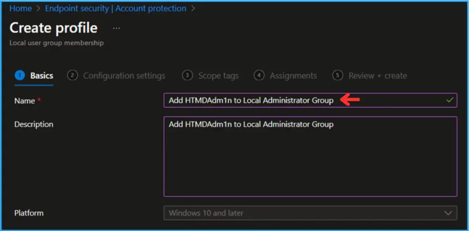Open the Home breadcrumb link

click(21, 9)
